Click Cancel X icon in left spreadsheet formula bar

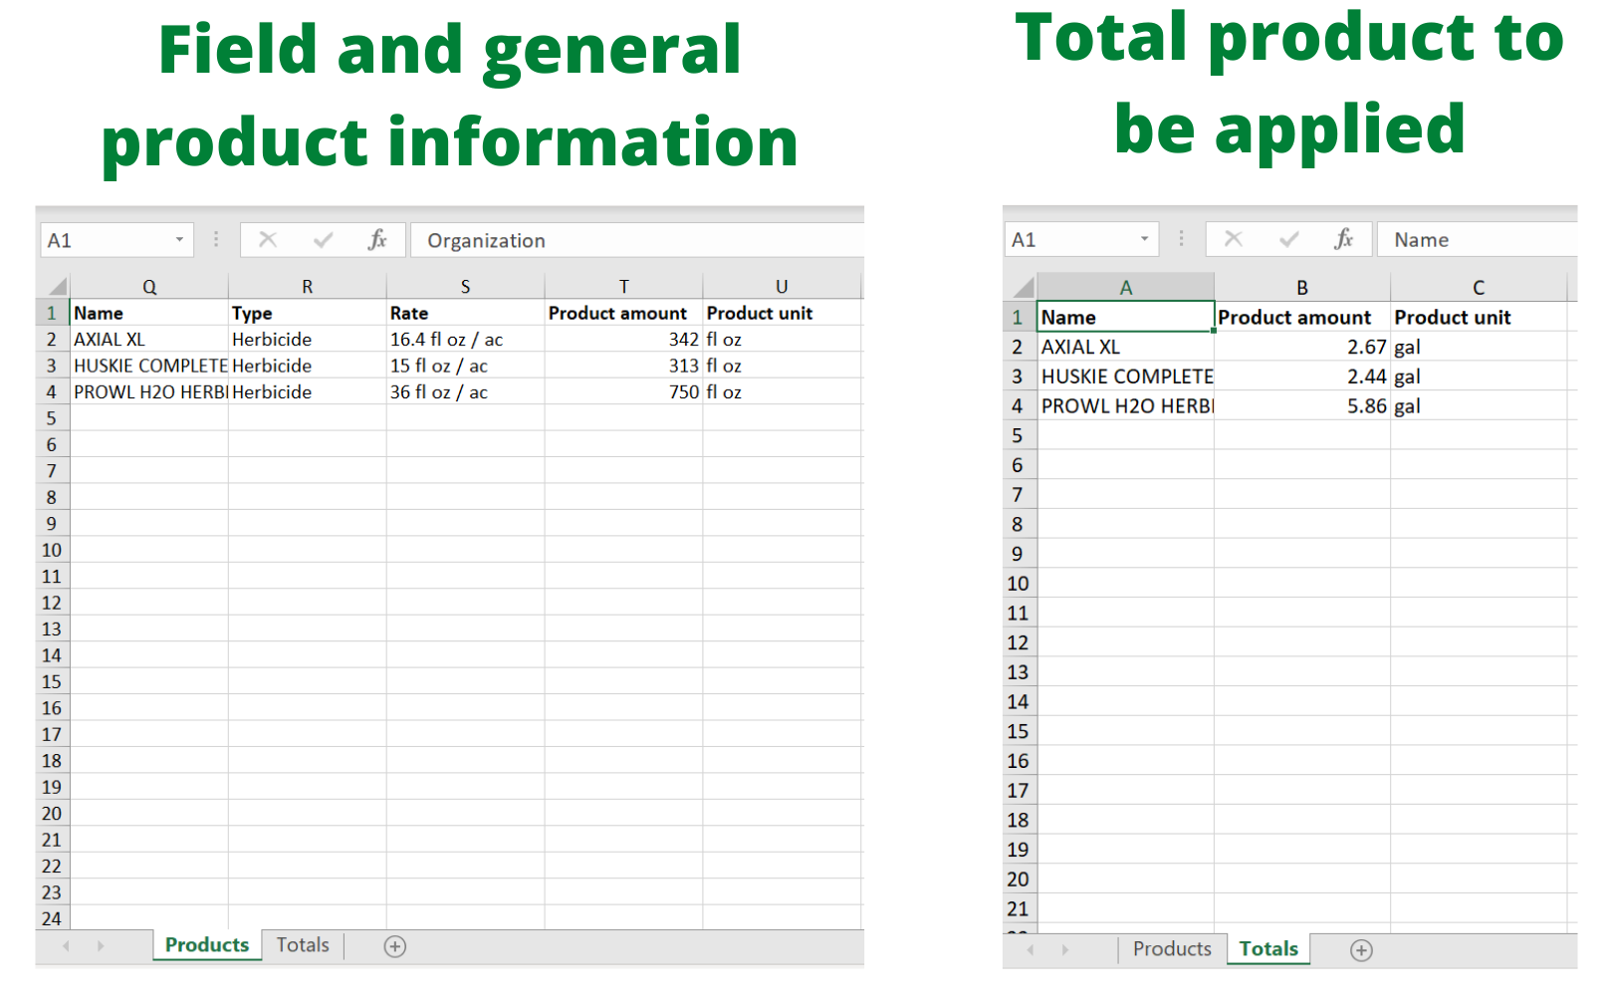pos(267,240)
